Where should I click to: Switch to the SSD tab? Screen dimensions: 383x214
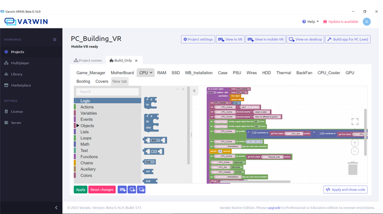coord(176,73)
